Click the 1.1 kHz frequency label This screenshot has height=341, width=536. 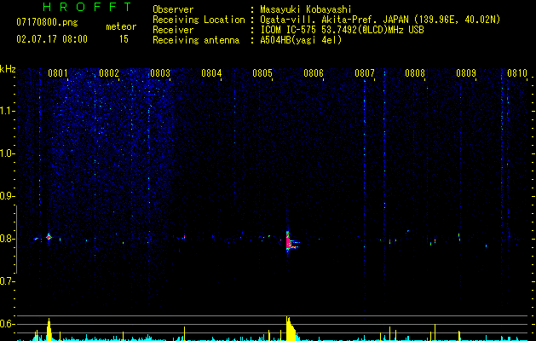(x=8, y=111)
